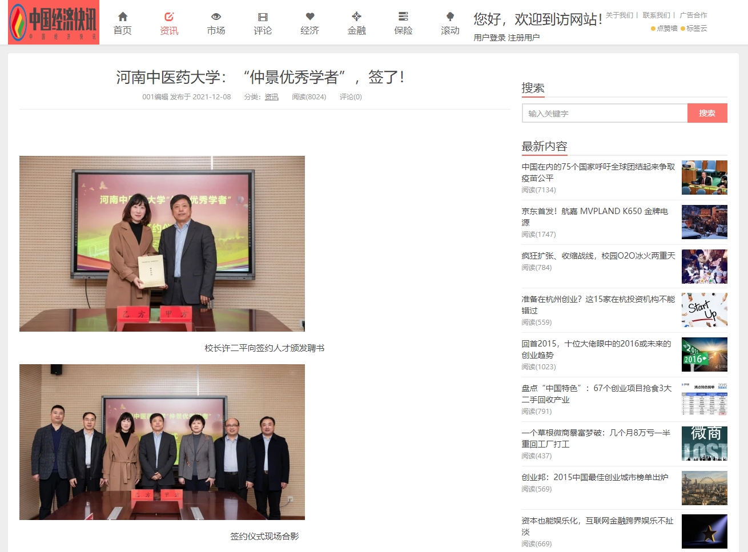Click the 资讯 category link under title
Image resolution: width=748 pixels, height=552 pixels.
pos(272,97)
